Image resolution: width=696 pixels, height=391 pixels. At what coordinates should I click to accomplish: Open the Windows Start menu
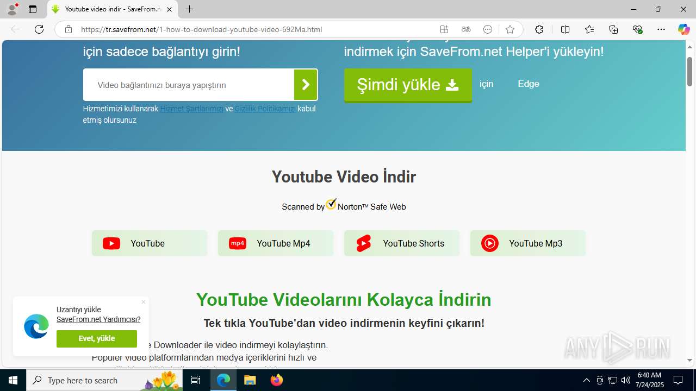(x=13, y=380)
